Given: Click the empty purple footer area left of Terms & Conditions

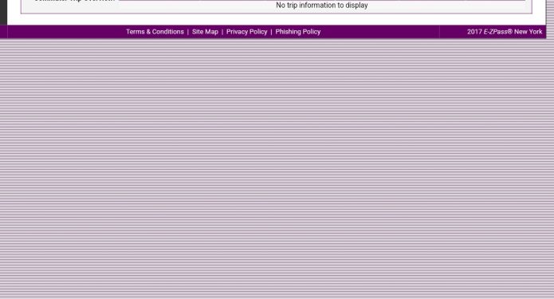Looking at the screenshot, I should click(x=66, y=32).
